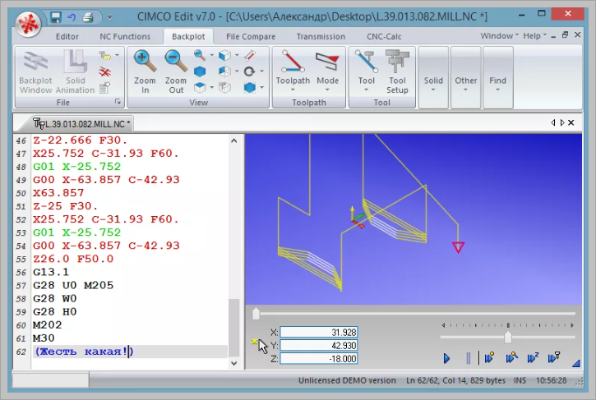Click the side-face cube view icon in top row
The image size is (596, 400).
(x=224, y=56)
